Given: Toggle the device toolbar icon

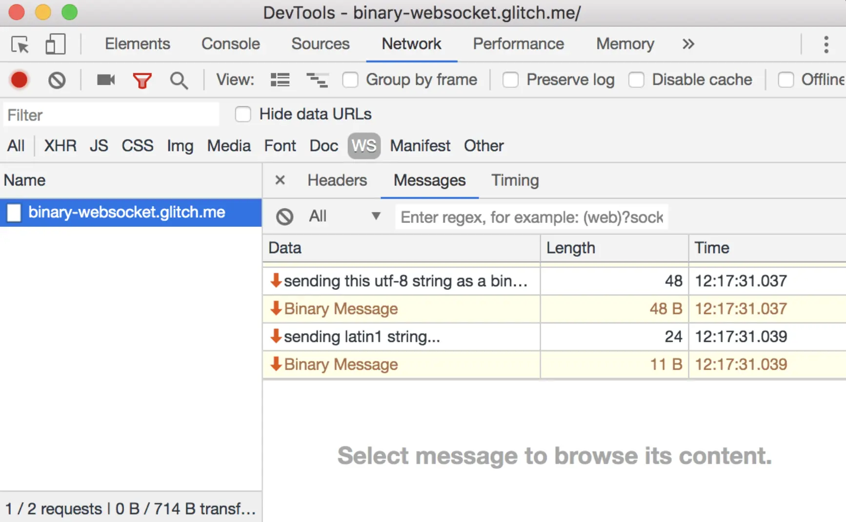Looking at the screenshot, I should [x=55, y=44].
